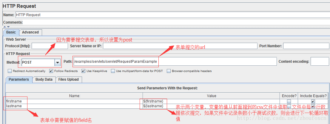Select the Parameters tab

(x=18, y=79)
